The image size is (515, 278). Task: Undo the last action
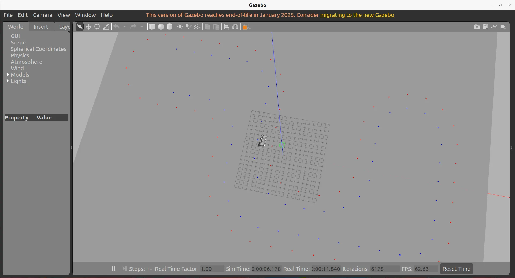tap(116, 27)
